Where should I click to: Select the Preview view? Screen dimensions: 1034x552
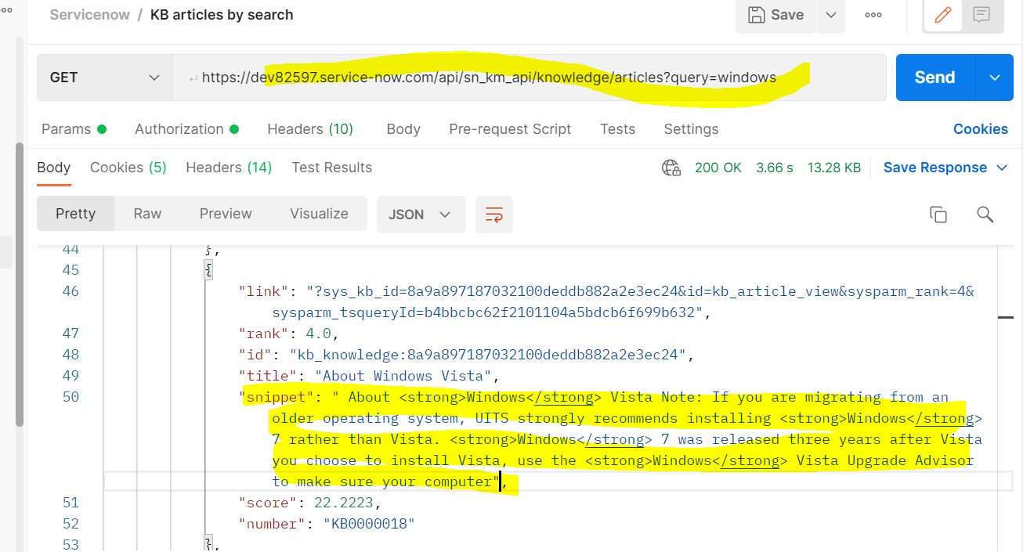226,214
